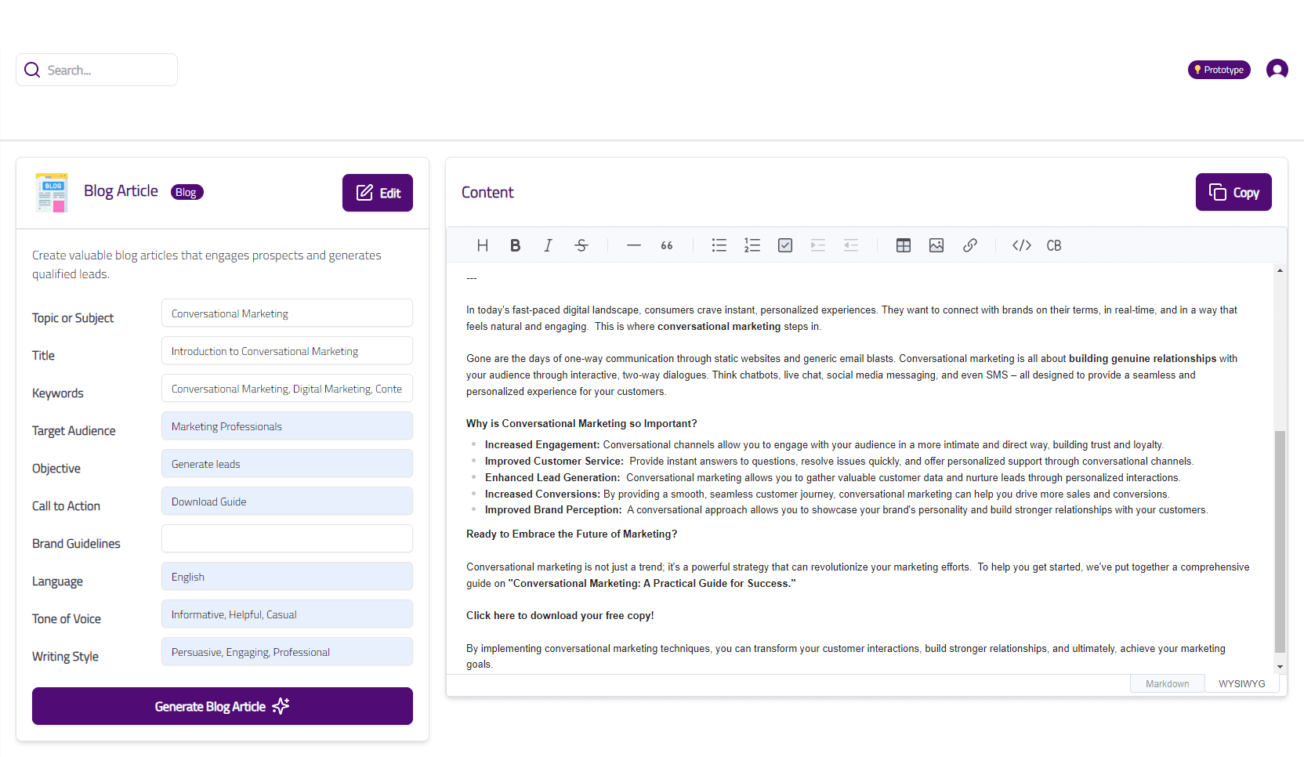Insert inline code formatting
The height and width of the screenshot is (757, 1304).
click(x=1021, y=245)
